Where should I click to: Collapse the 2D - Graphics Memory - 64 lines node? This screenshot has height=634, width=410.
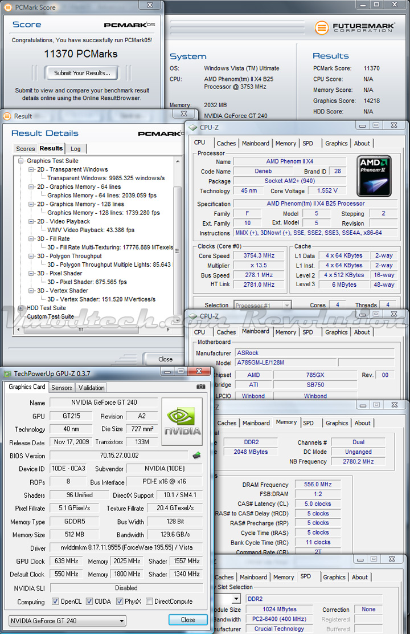(31, 187)
